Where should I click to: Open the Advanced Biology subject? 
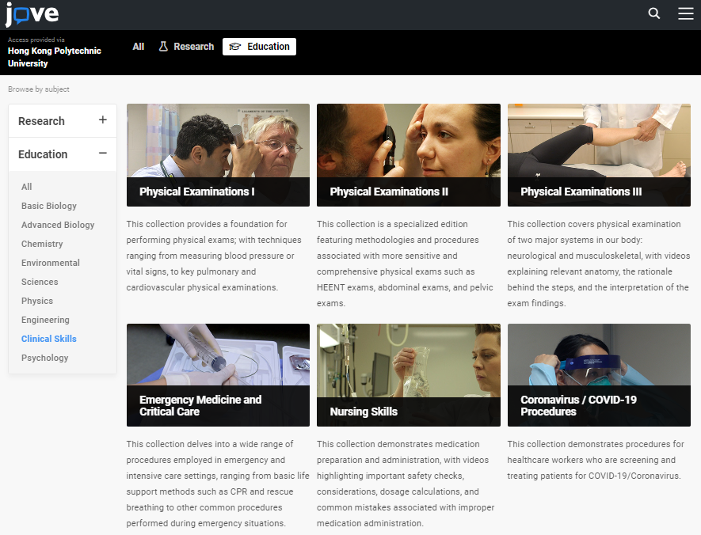tap(58, 225)
